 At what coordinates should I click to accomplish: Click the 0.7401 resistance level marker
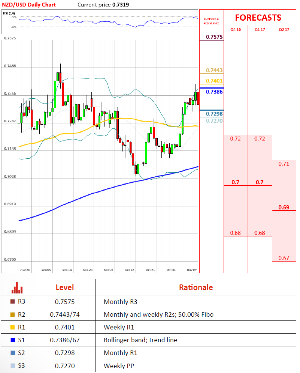coord(214,81)
